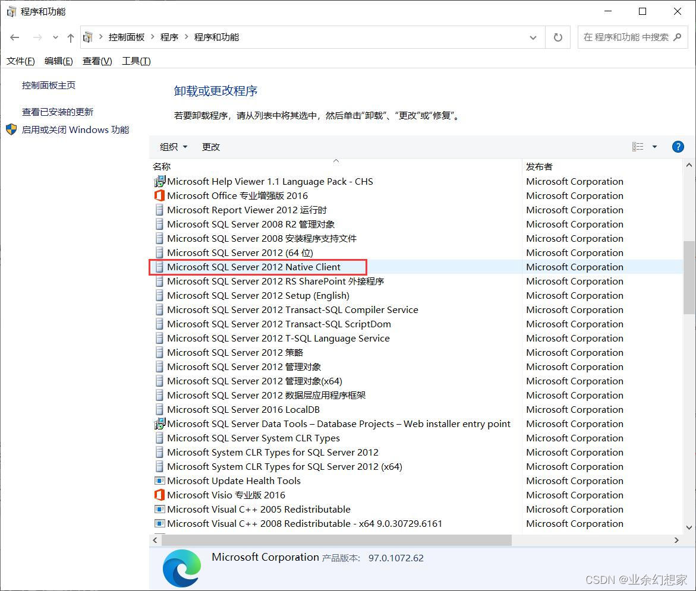Click the 程序和功能 breadcrumb
Viewport: 696px width, 591px height.
click(x=216, y=37)
